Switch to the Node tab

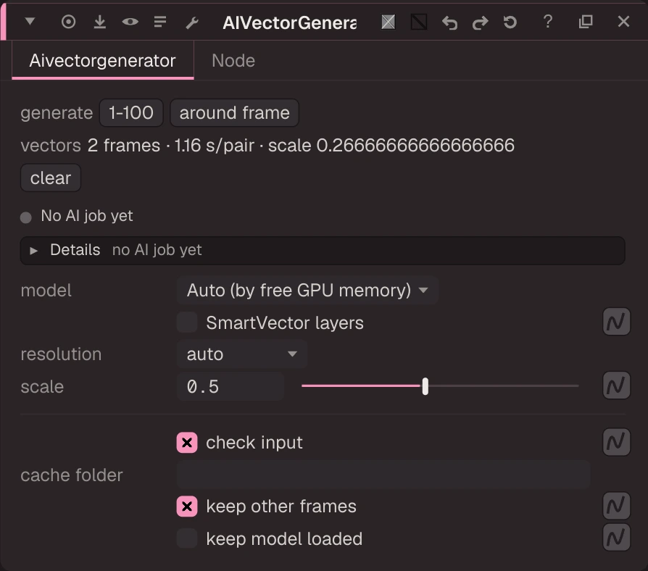click(x=233, y=61)
